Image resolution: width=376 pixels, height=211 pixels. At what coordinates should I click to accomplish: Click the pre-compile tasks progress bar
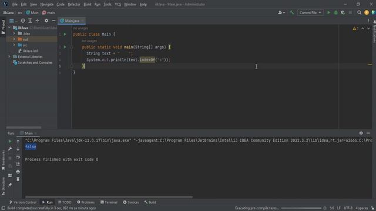301,208
